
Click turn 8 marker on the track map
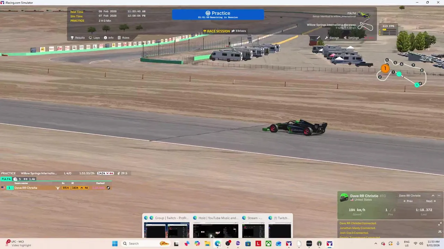[x=422, y=70]
